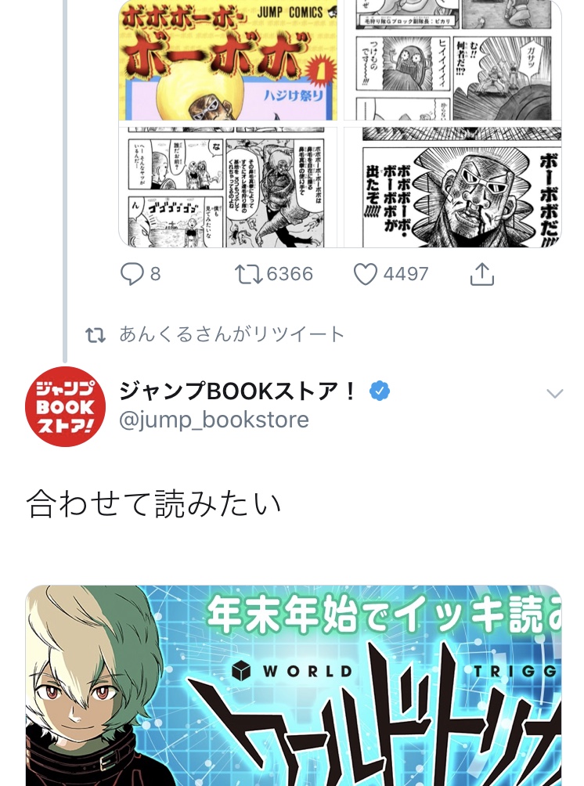Retweet the Bobobo manga tweet
This screenshot has height=786, width=584.
coord(249,274)
